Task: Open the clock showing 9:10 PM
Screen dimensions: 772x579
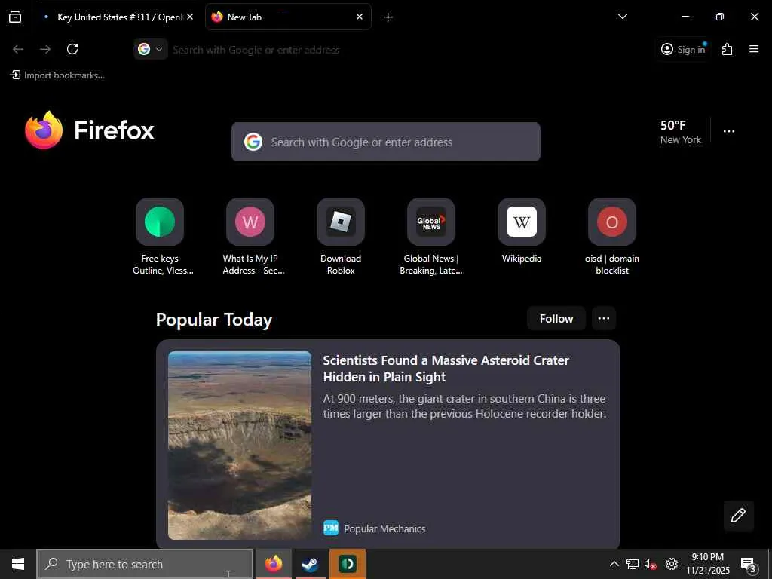Action: [x=708, y=564]
